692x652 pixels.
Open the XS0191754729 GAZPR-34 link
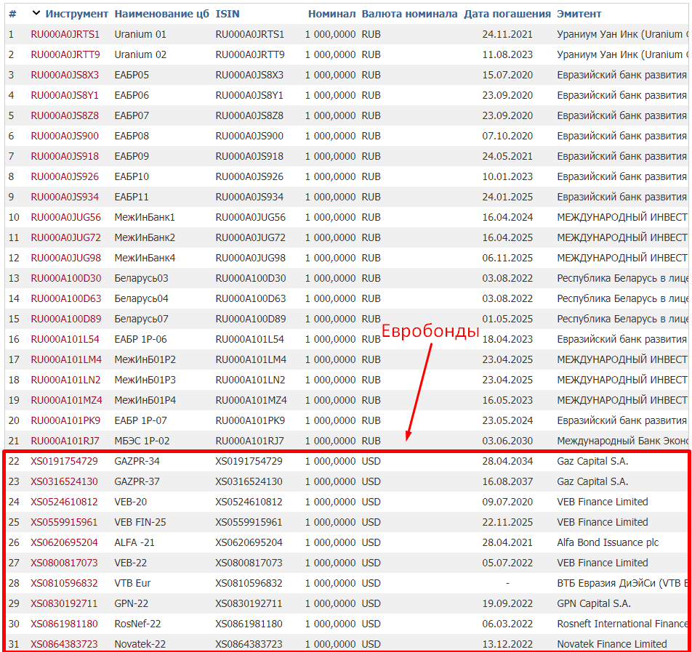pos(64,461)
